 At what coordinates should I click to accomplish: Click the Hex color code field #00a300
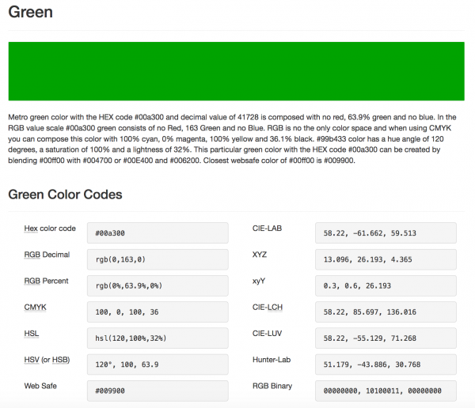tap(158, 233)
